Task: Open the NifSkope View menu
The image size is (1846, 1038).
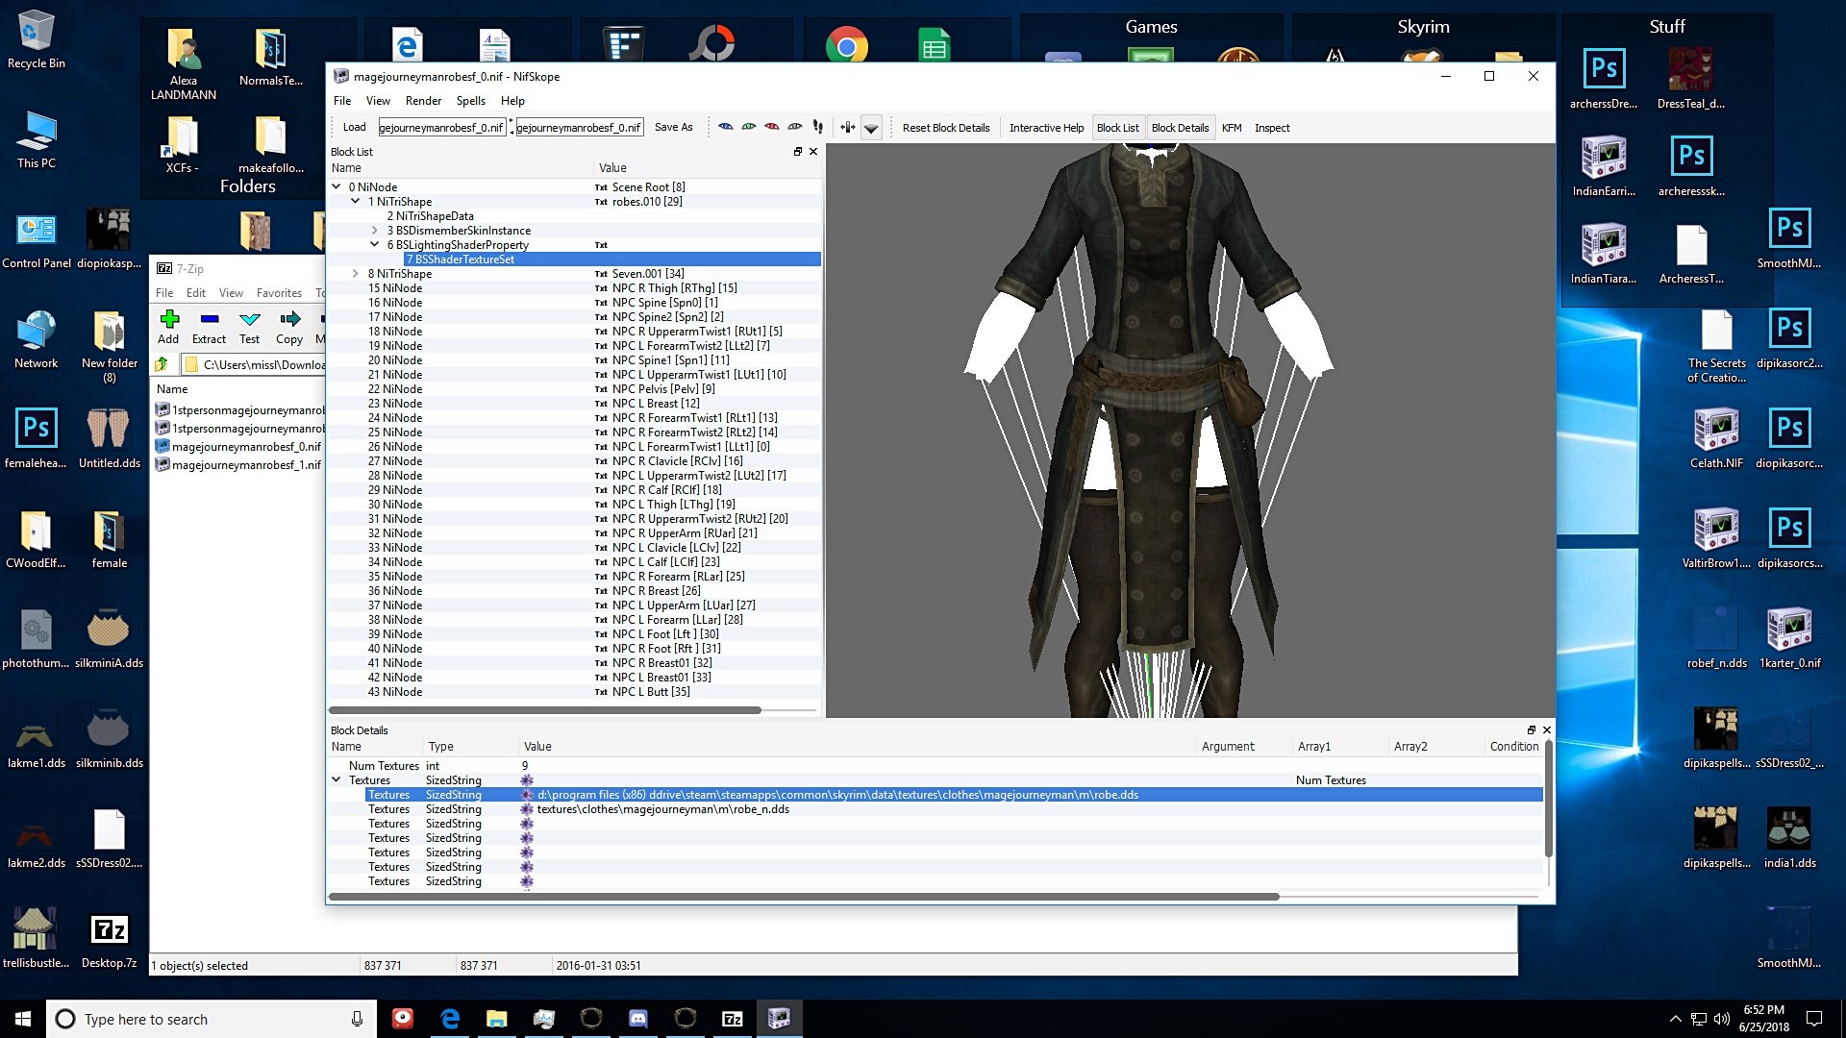Action: tap(378, 101)
